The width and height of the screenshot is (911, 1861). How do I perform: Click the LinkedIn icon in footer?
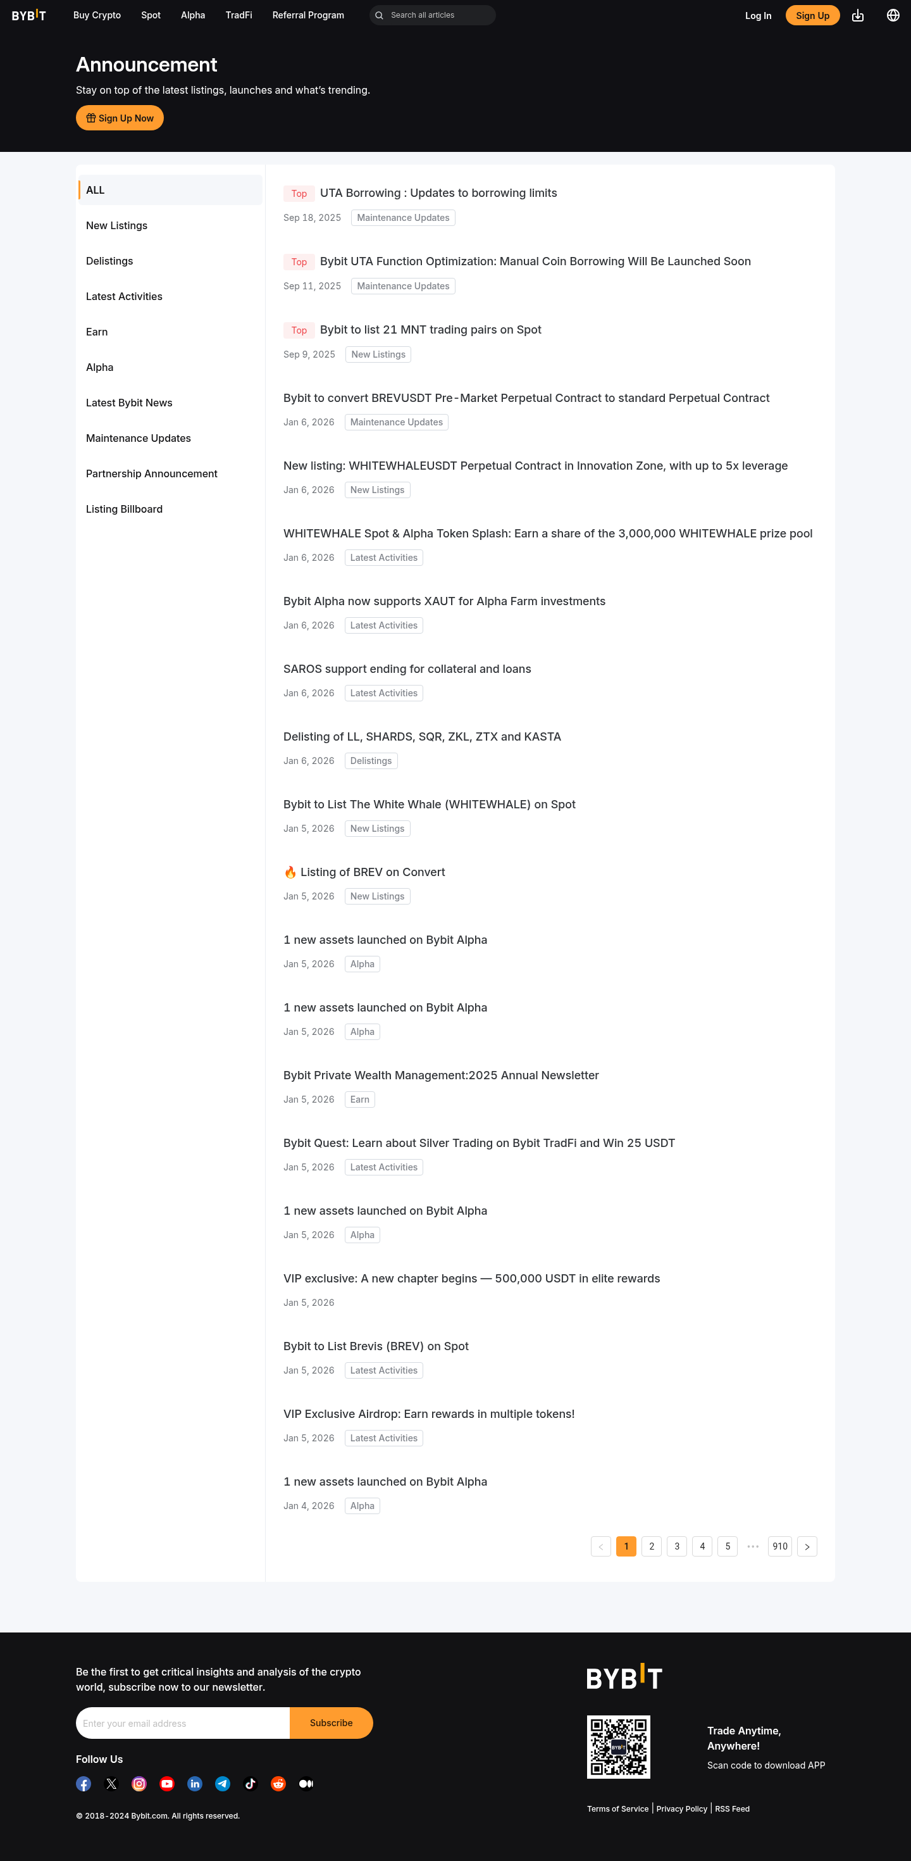(x=194, y=1784)
